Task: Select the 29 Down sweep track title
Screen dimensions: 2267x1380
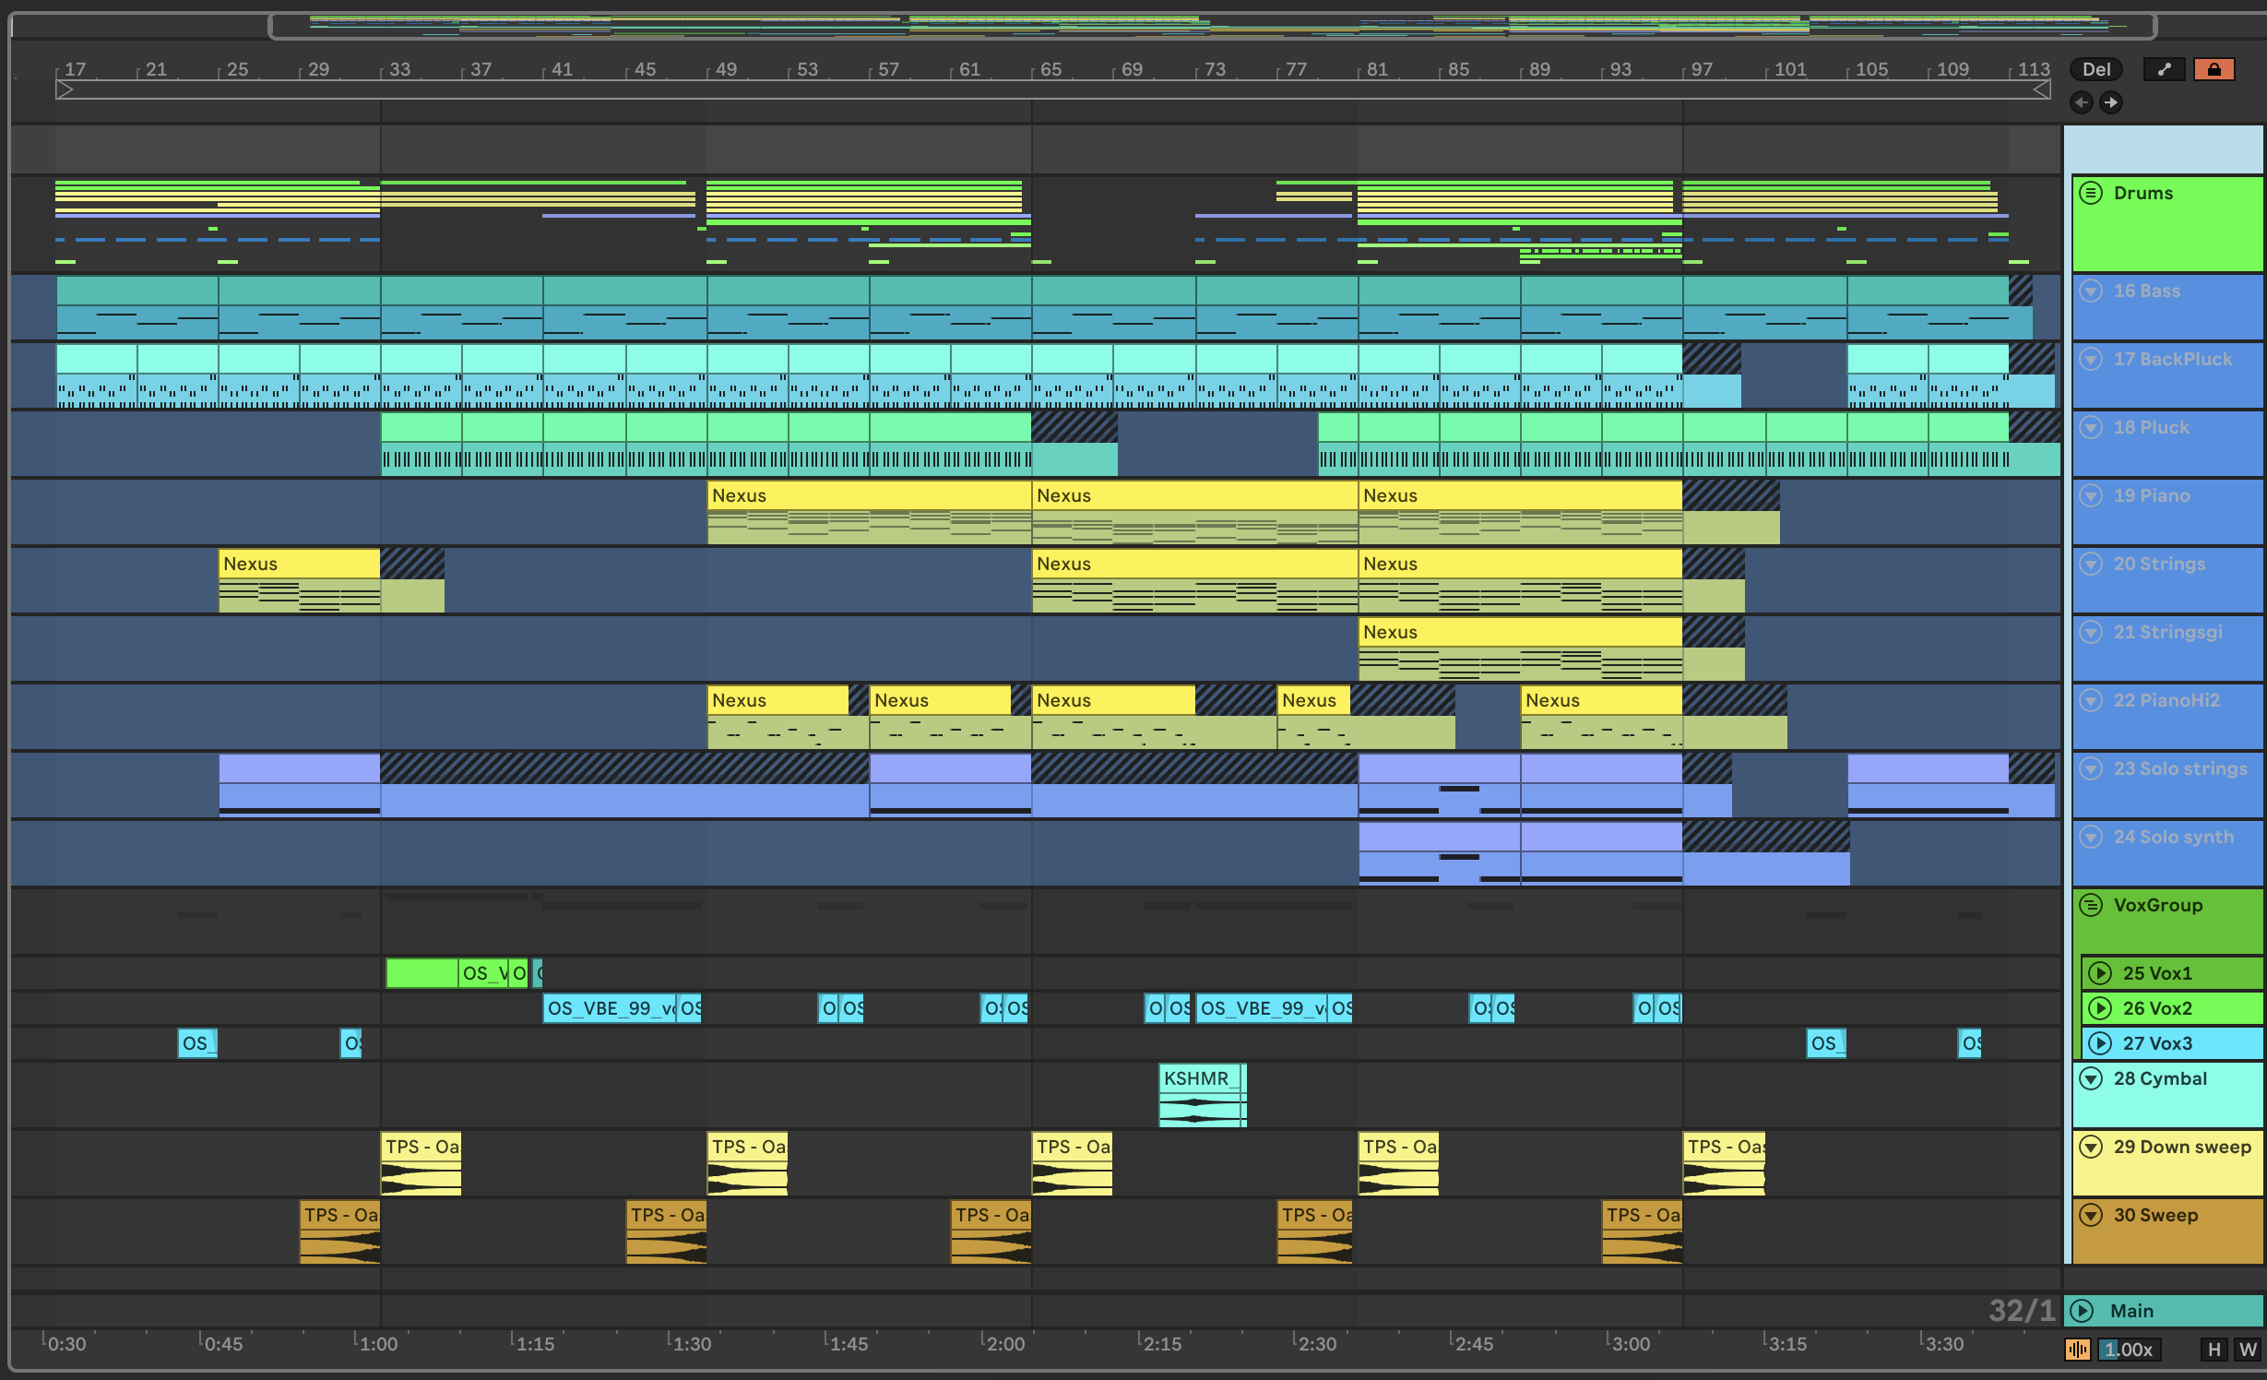Action: pyautogui.click(x=2182, y=1147)
